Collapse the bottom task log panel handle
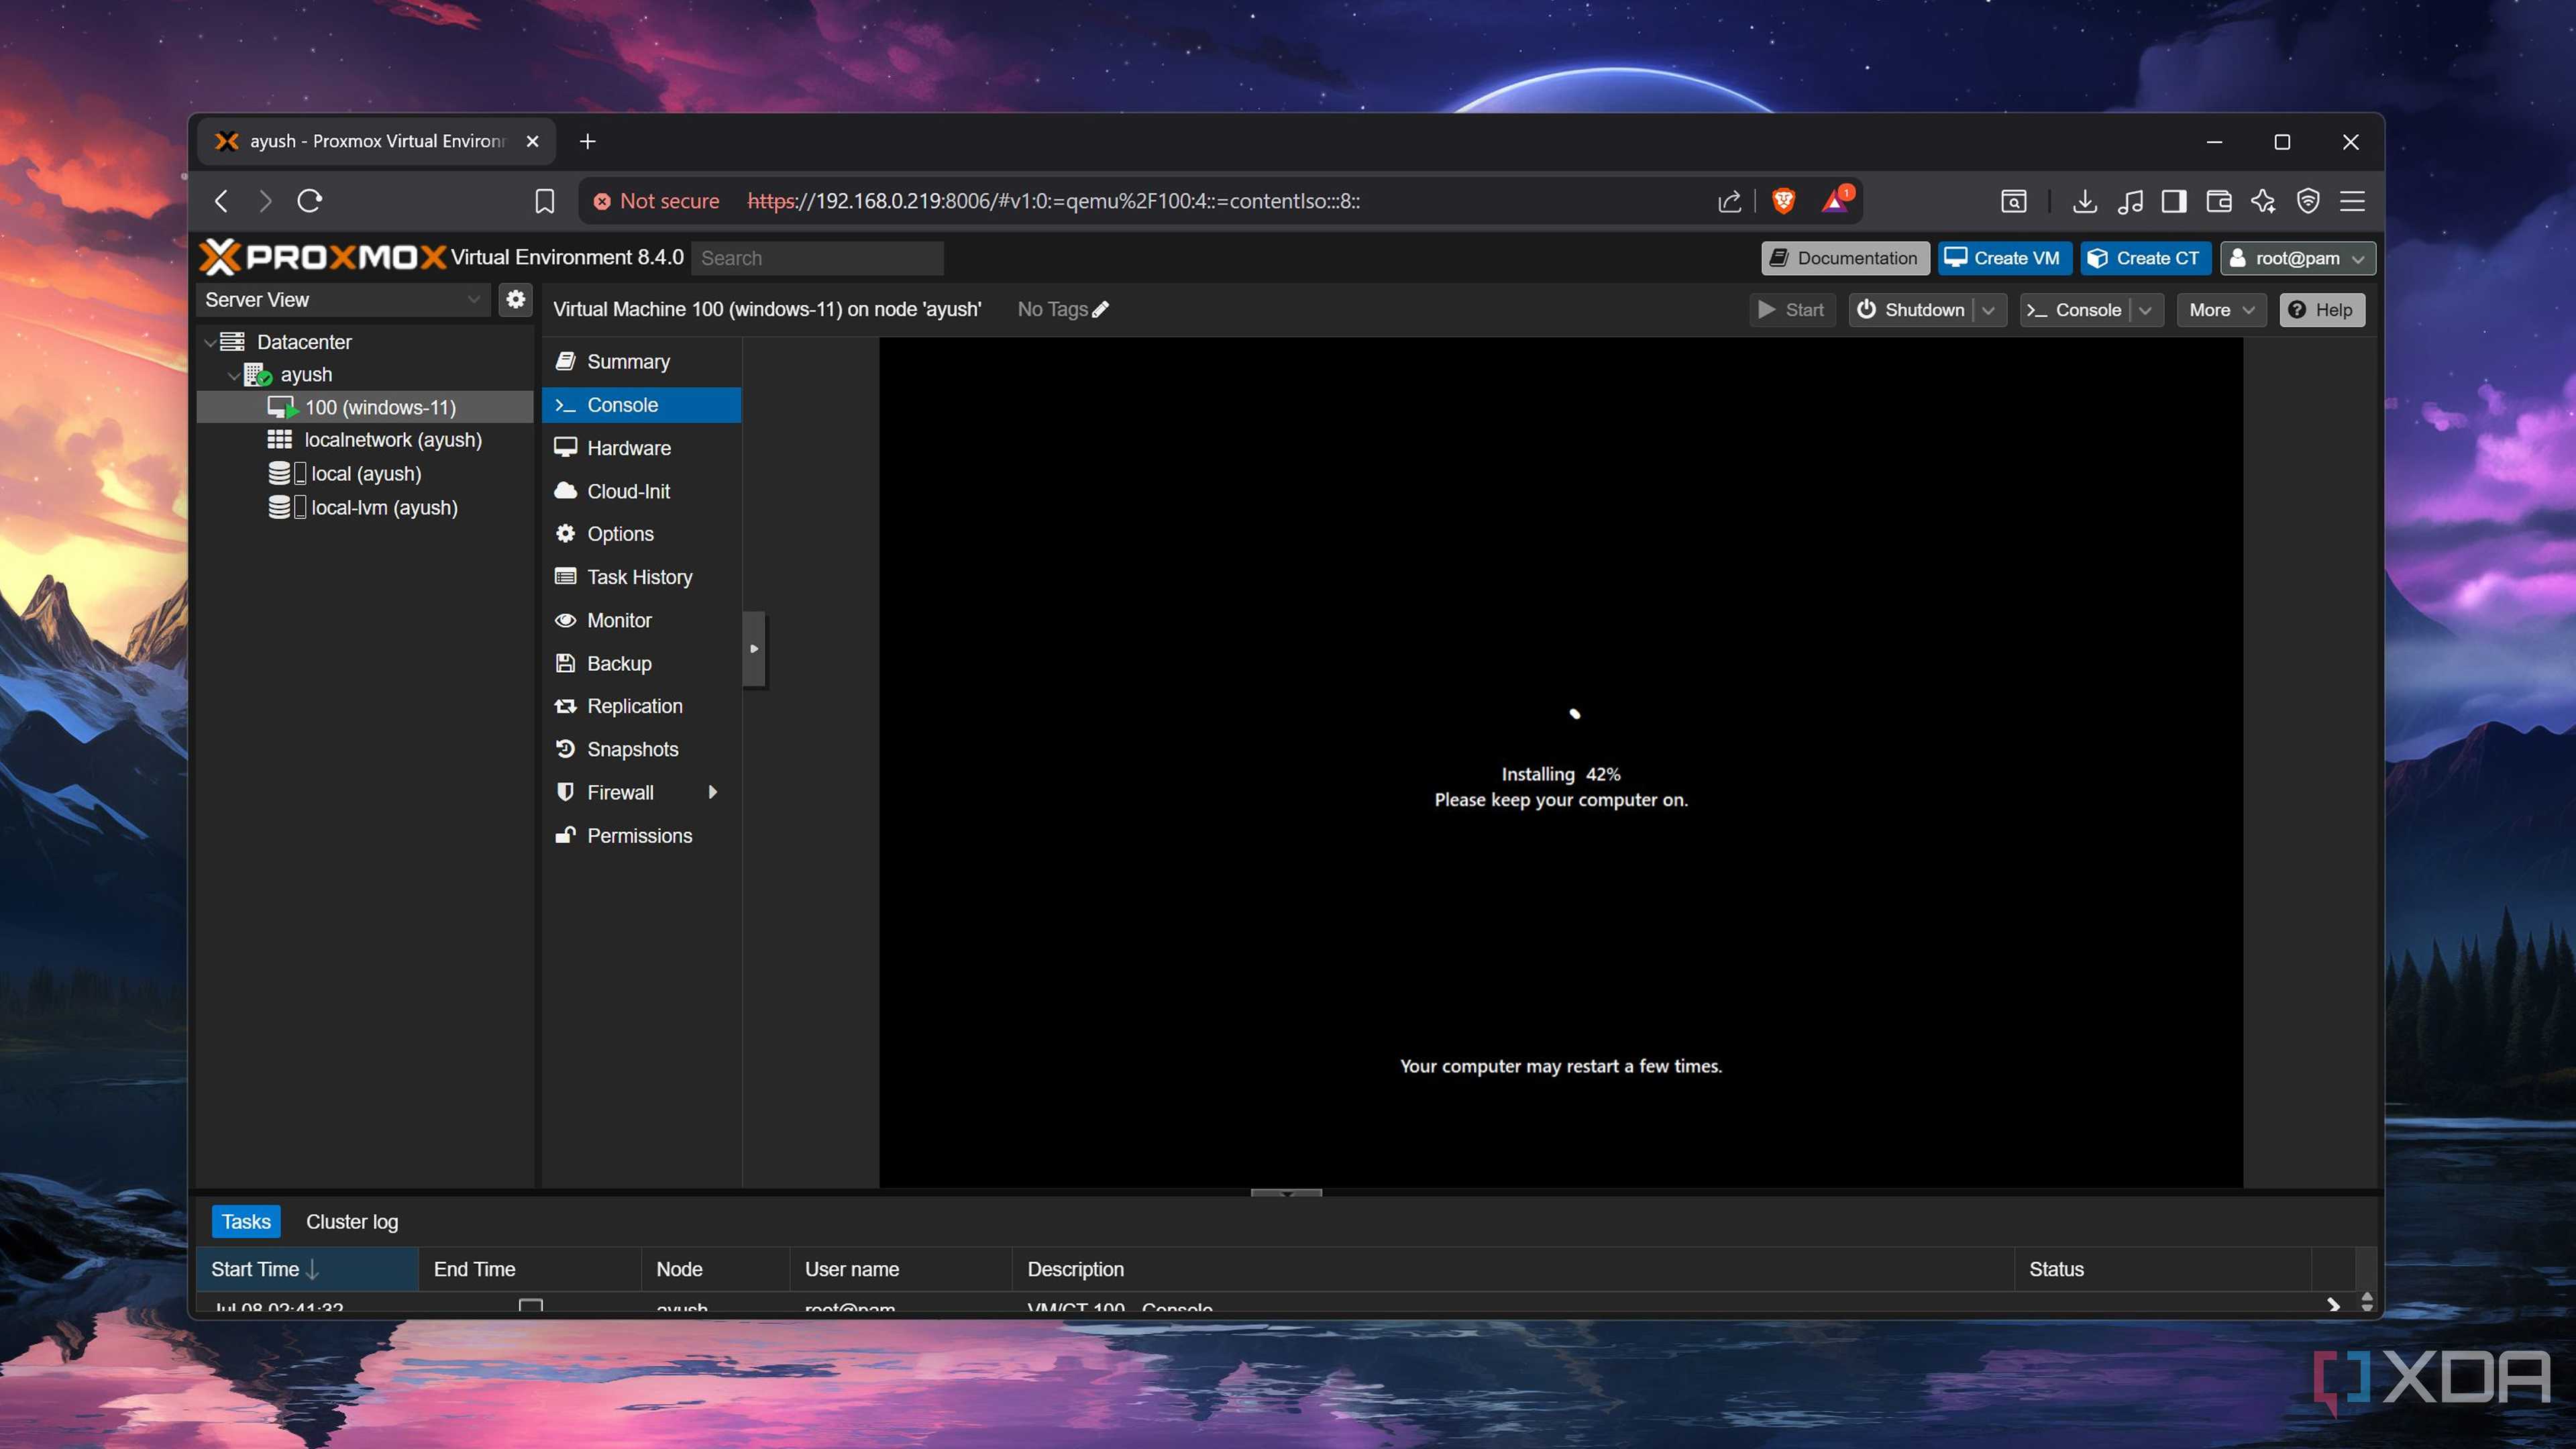2576x1449 pixels. click(1287, 1193)
